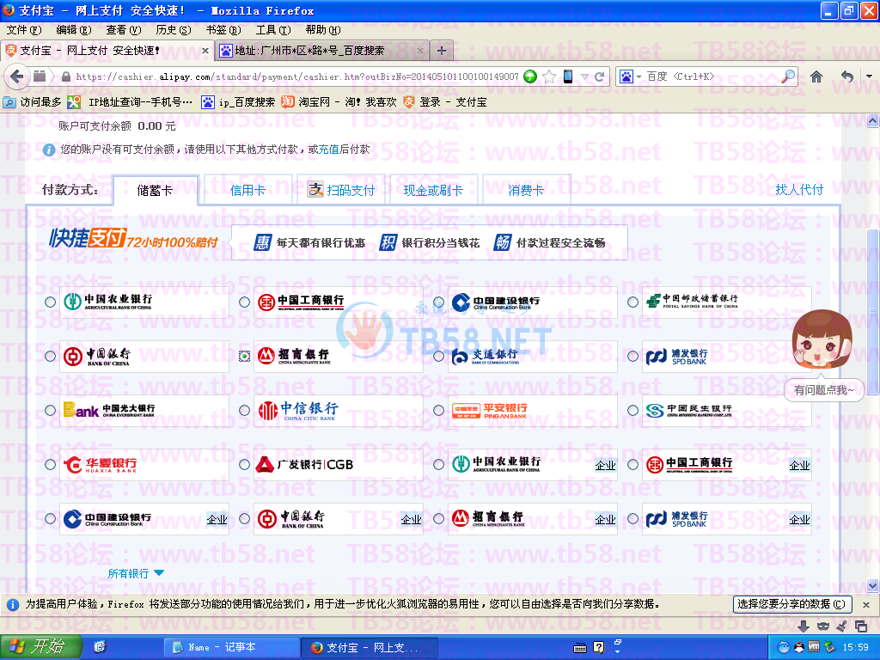Screen dimensions: 880x660
Task: Select 招商银行 personal radio button
Action: pyautogui.click(x=244, y=356)
